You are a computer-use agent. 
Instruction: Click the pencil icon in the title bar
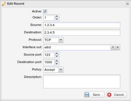[4, 4]
